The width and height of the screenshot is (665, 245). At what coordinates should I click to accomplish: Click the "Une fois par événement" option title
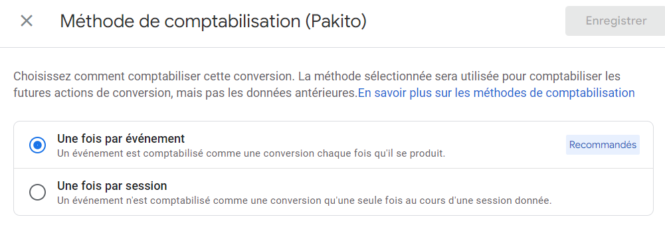(x=121, y=139)
